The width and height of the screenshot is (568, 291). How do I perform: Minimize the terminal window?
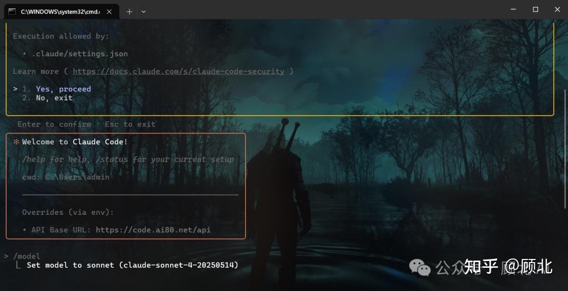click(x=513, y=10)
